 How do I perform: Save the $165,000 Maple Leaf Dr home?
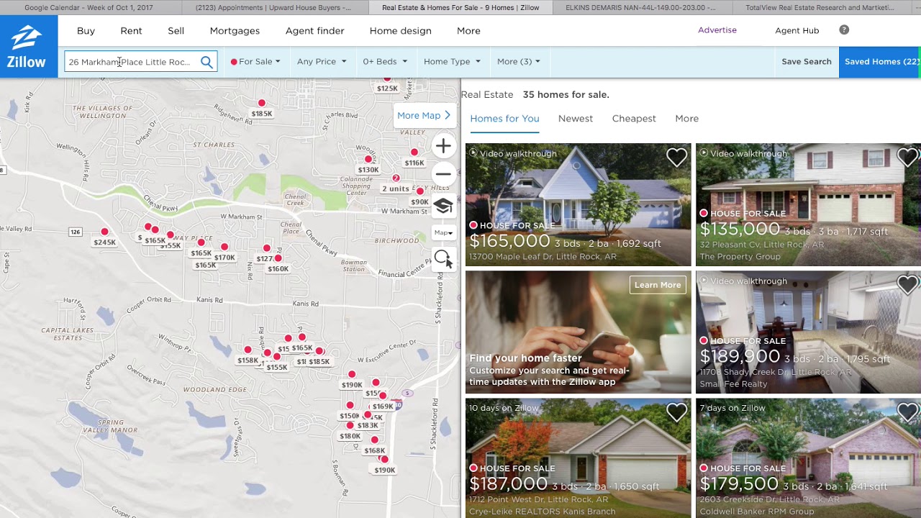pos(676,157)
